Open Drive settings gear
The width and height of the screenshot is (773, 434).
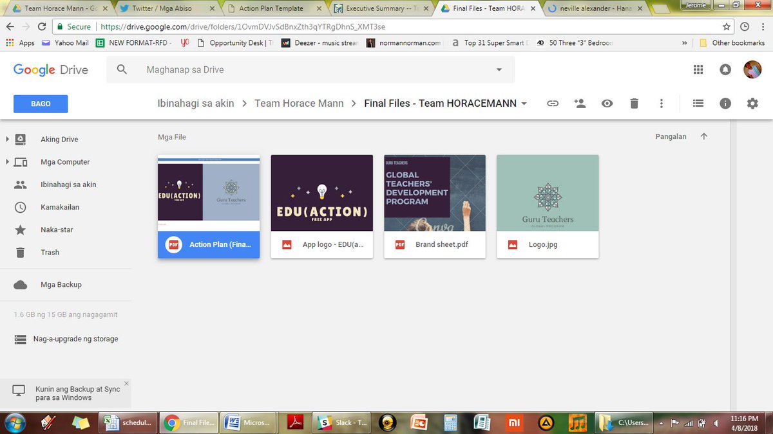[x=752, y=104]
